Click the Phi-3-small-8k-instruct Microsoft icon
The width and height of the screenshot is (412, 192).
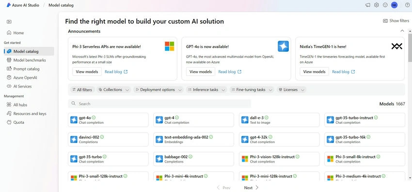tap(330, 159)
